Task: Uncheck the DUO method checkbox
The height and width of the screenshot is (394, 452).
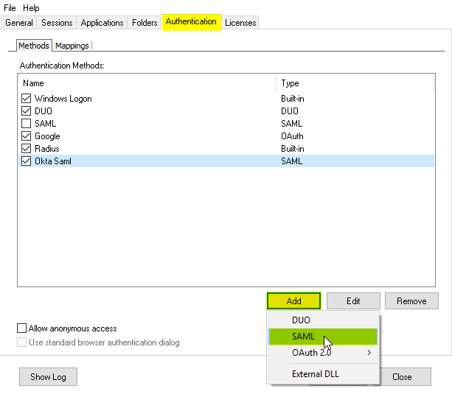Action: pyautogui.click(x=27, y=111)
